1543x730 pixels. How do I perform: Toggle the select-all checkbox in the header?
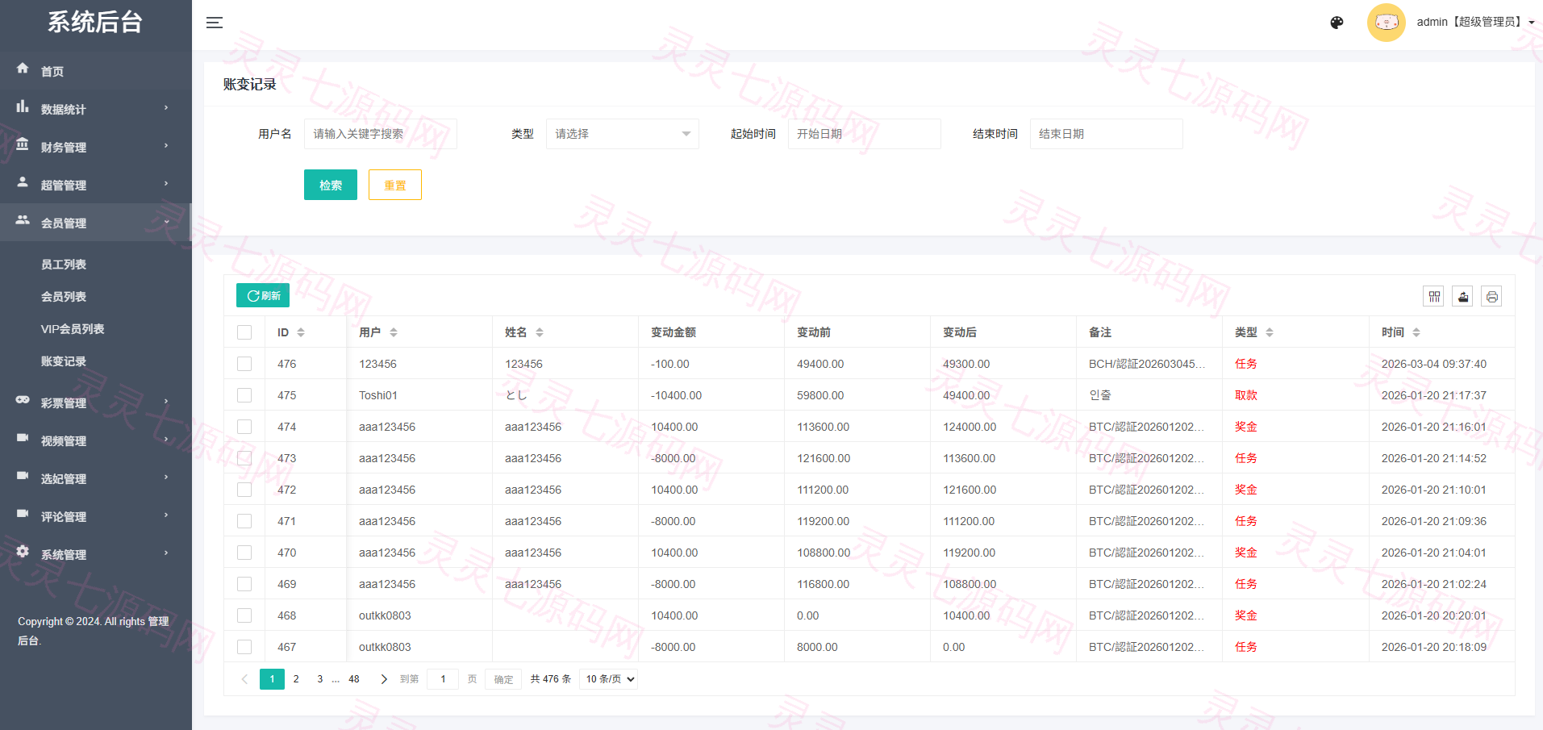[x=244, y=332]
